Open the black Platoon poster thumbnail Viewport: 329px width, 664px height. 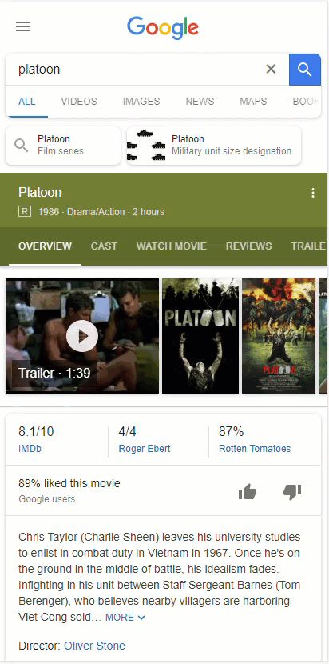pyautogui.click(x=200, y=336)
